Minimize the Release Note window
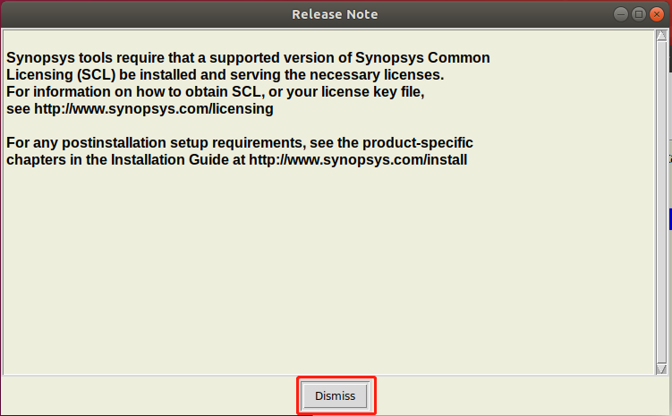Viewport: 672px width, 416px height. (x=621, y=14)
